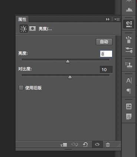Click the 亮度 value input field
Viewport: 137px width, 157px height.
click(x=106, y=54)
